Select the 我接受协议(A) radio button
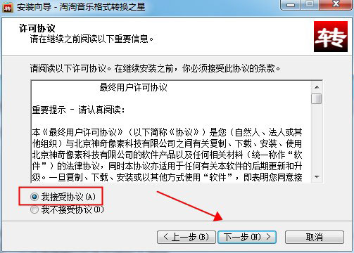Image resolution: width=354 pixels, height=253 pixels. (34, 197)
